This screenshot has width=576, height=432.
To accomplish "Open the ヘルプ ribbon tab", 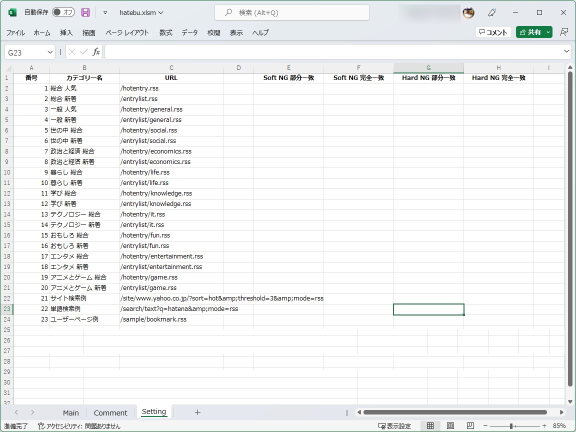I will click(260, 32).
